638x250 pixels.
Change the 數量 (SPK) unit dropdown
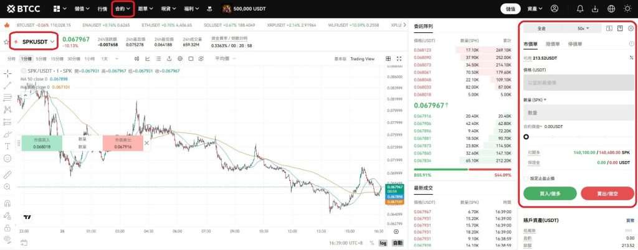click(535, 100)
